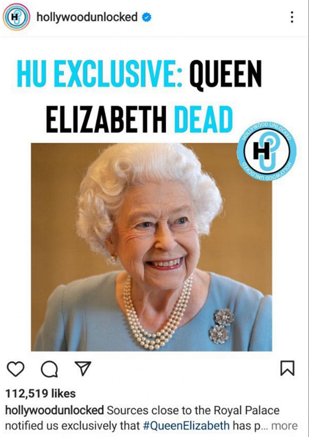309x437 pixels.
Task: Share the post with the paper plane icon
Action: coord(82,368)
